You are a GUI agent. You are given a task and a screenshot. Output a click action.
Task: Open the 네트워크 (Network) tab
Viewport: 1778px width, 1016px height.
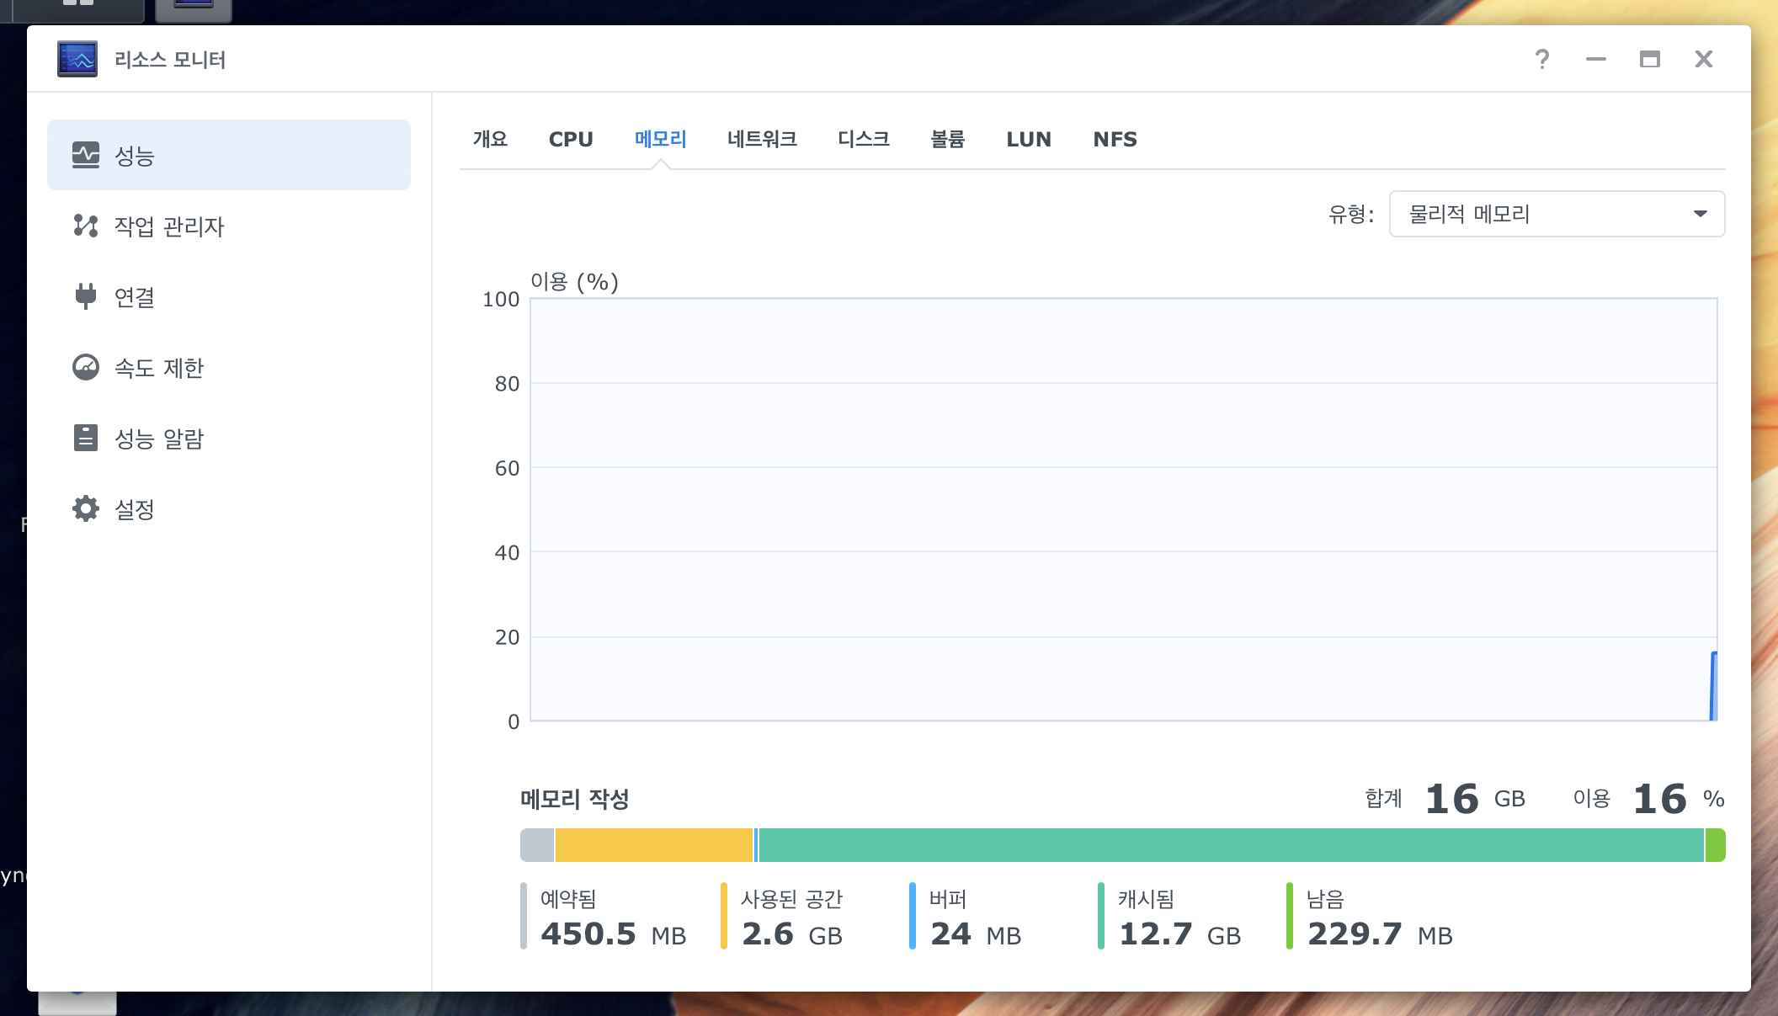(762, 139)
